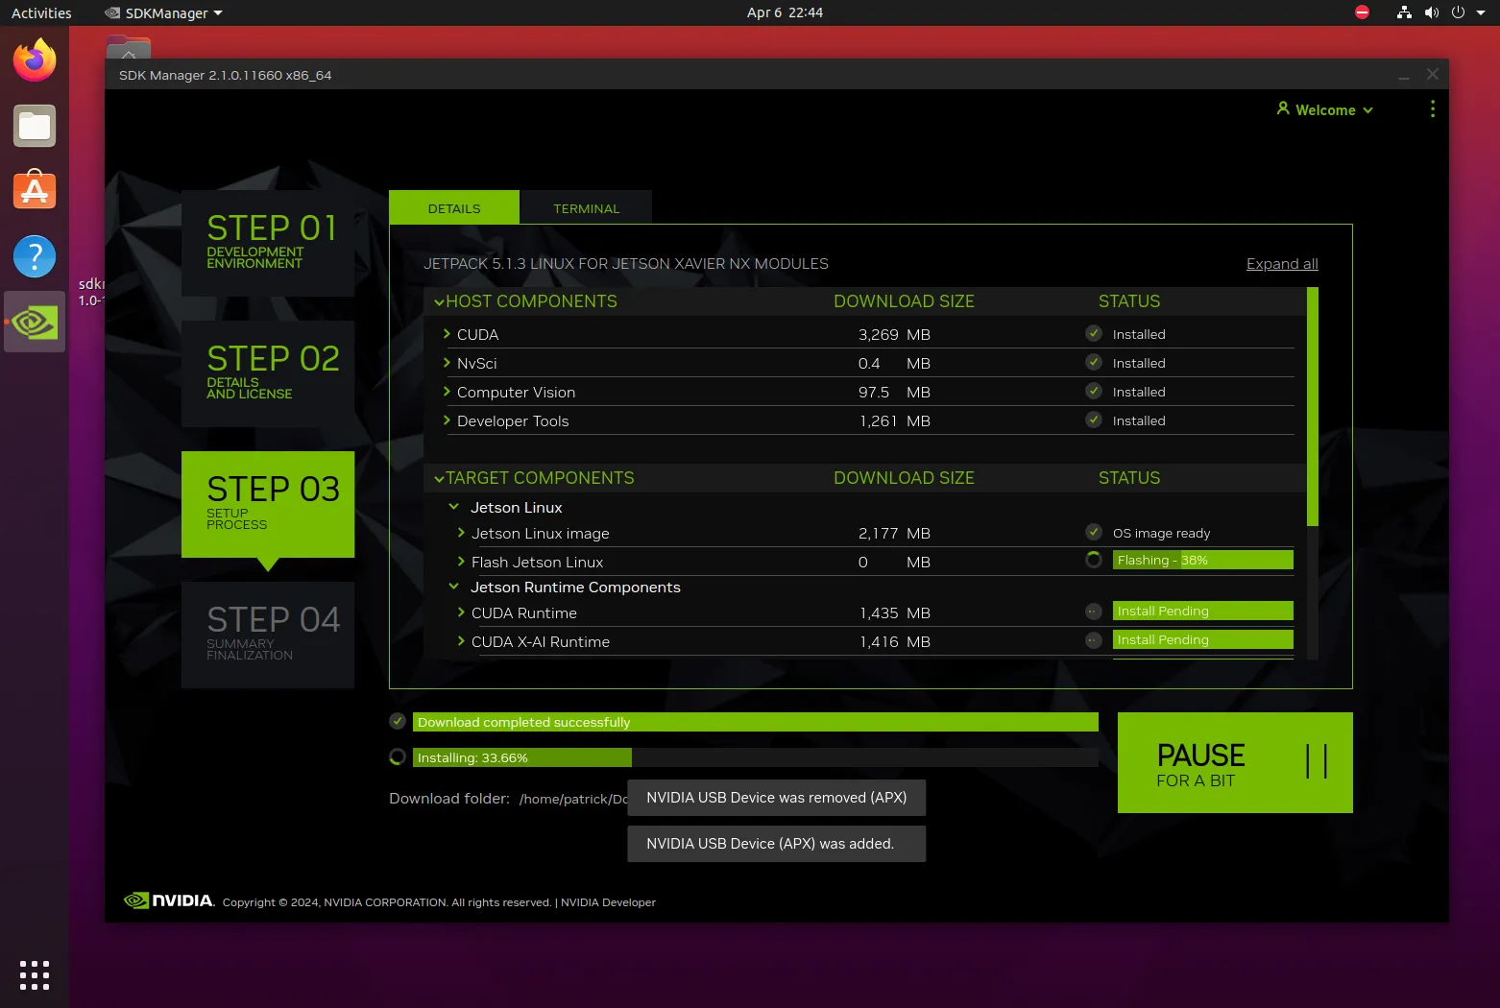
Task: Switch to the Terminal tab
Action: pos(586,207)
